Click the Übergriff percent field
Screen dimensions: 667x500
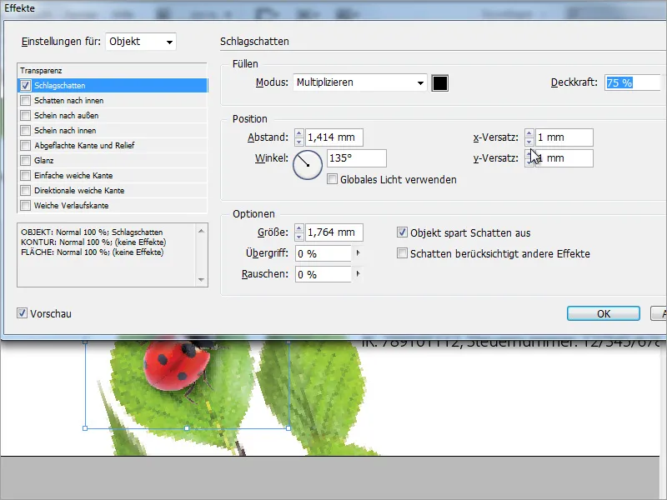point(323,253)
